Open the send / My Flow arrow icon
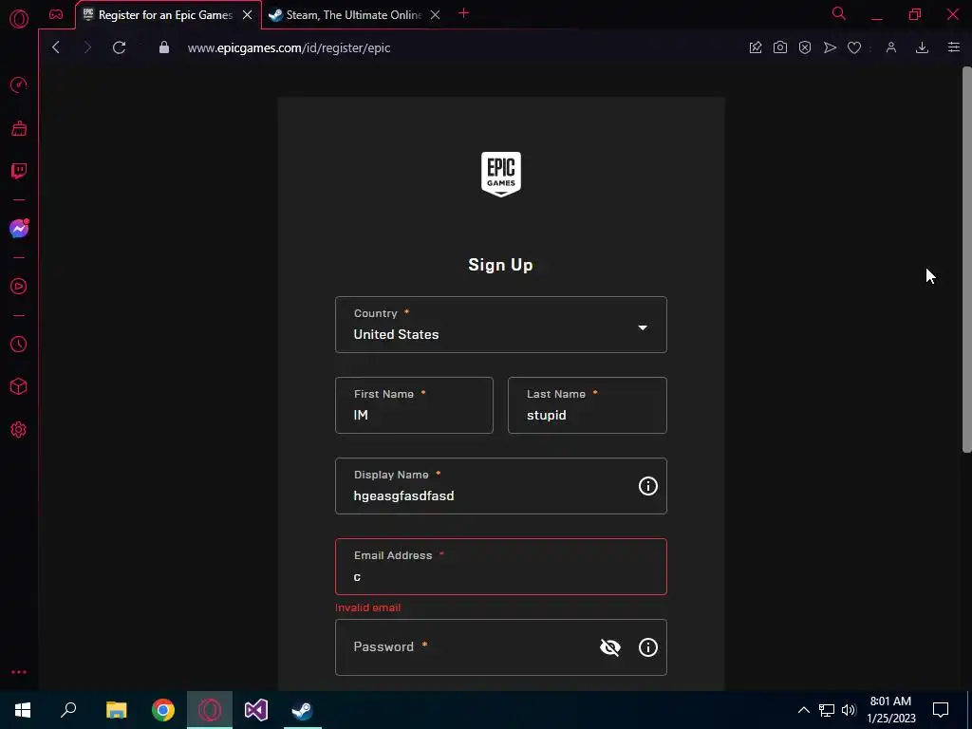This screenshot has height=729, width=972. click(830, 47)
